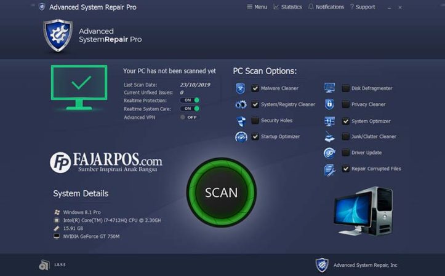Enable the Disk Defragmenter checkbox
The height and width of the screenshot is (276, 445).
[x=345, y=88]
